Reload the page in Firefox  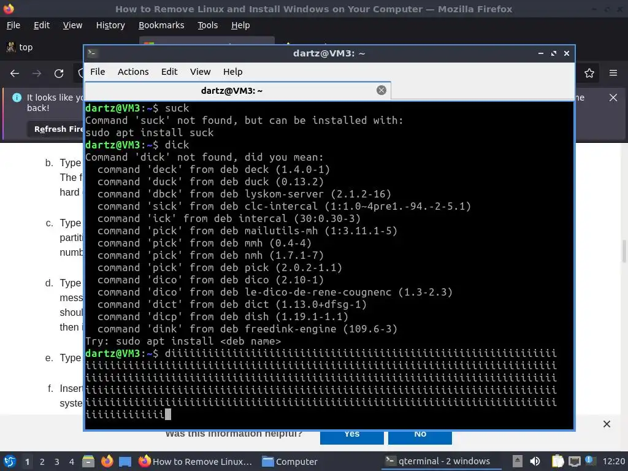point(59,74)
